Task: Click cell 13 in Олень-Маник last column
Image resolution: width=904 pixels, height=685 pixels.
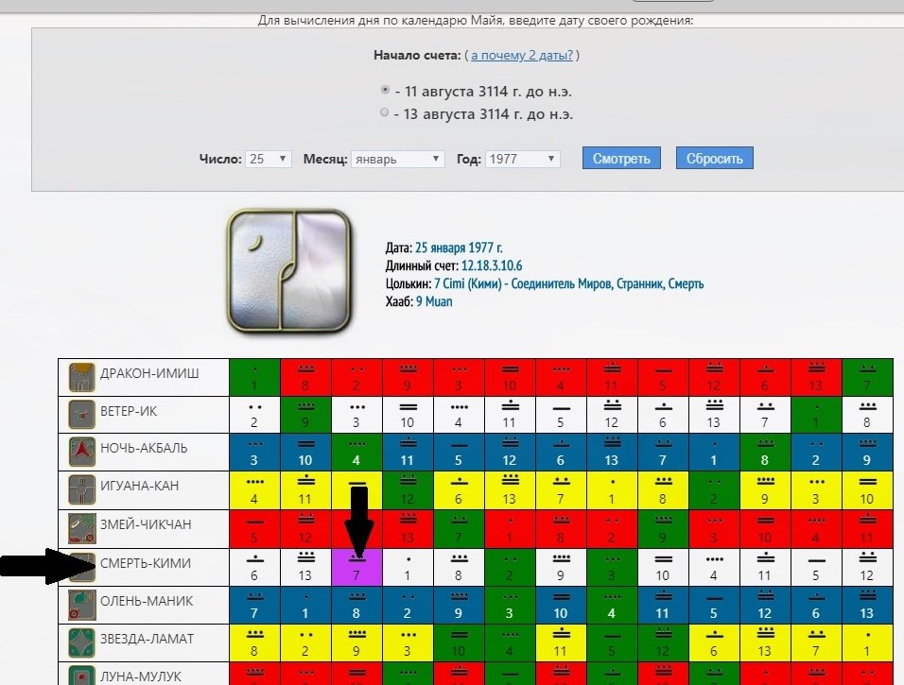Action: [868, 605]
